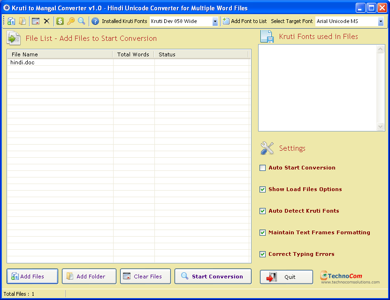
Task: Click the Add Font to List icon
Action: 226,21
